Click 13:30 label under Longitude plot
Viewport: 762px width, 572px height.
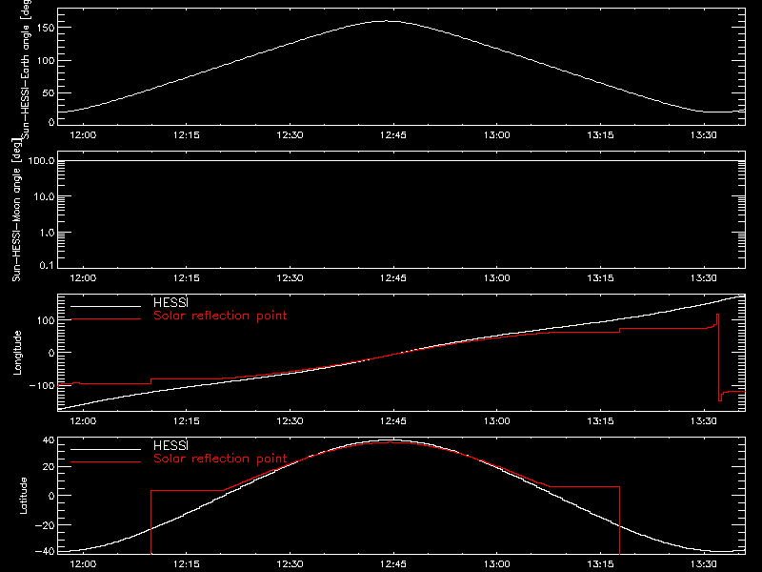[704, 420]
